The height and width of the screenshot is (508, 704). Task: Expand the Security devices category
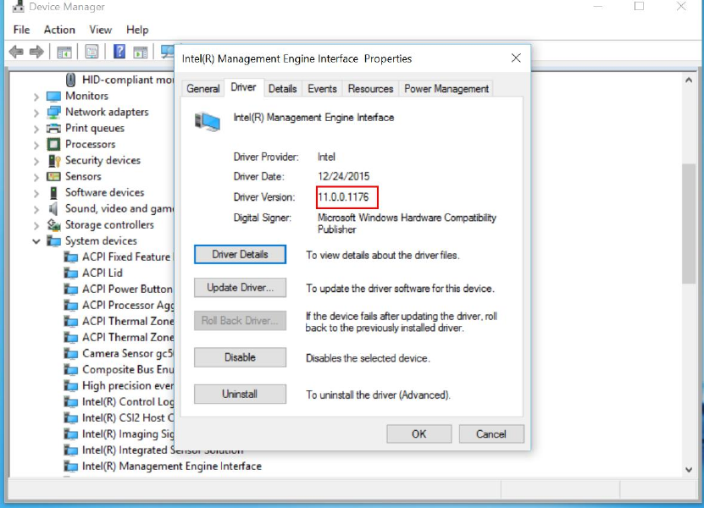point(36,161)
